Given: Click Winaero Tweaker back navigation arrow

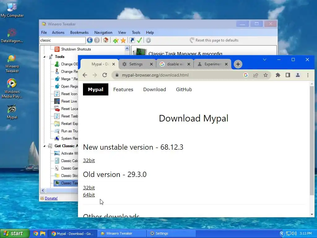Looking at the screenshot, I should pos(90,40).
